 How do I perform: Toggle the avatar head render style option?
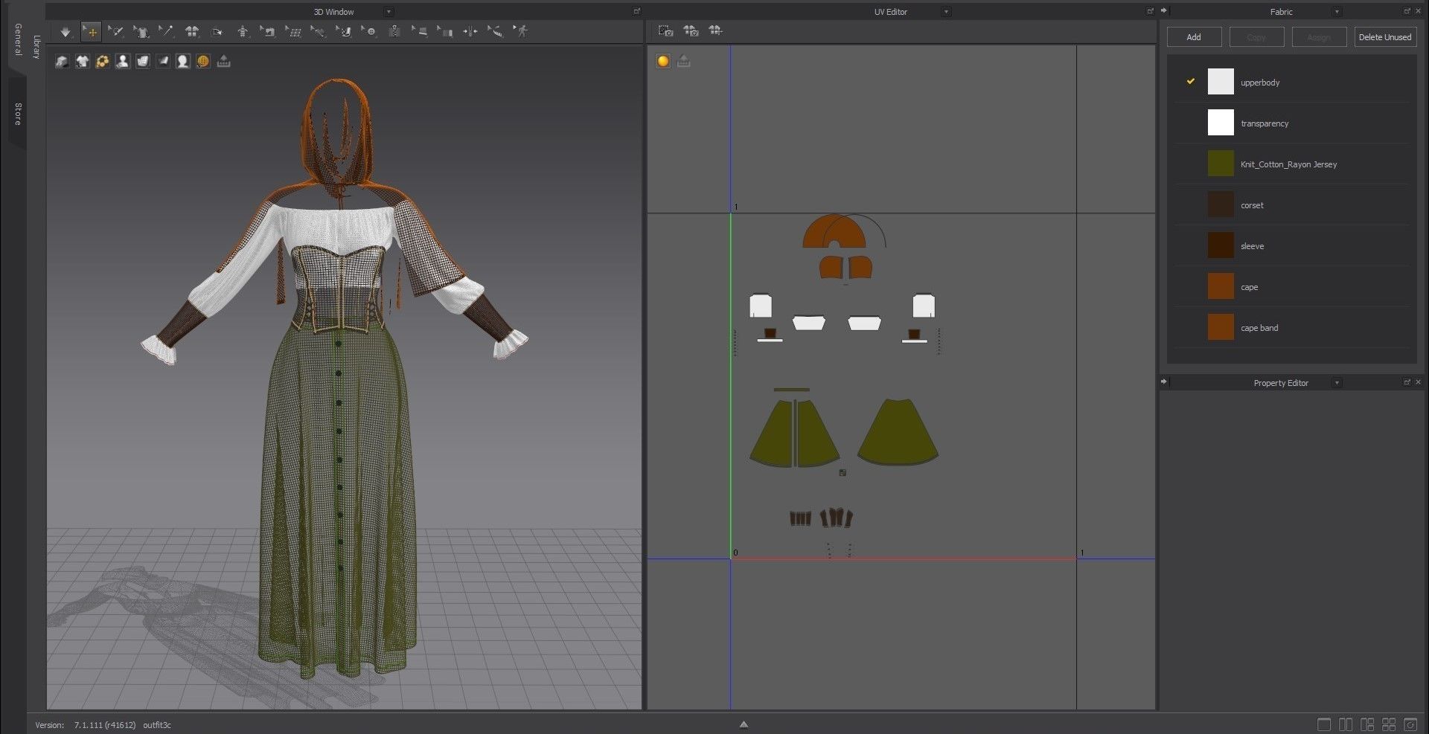183,61
